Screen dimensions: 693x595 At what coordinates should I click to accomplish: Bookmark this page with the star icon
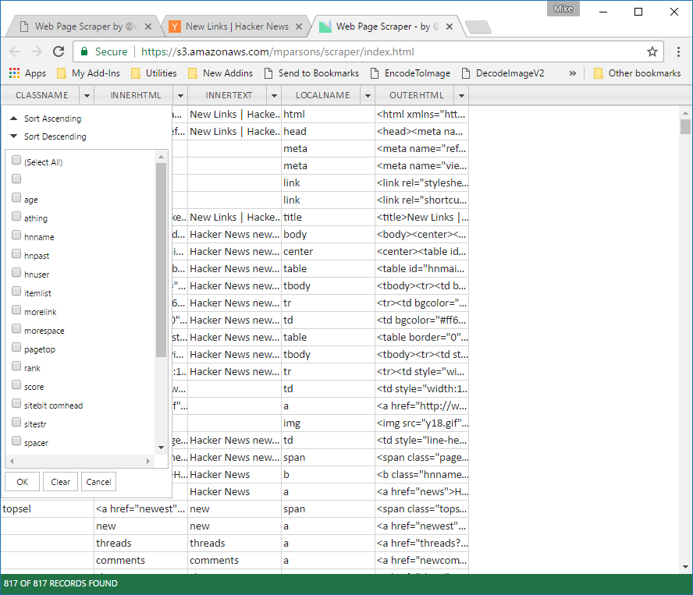pyautogui.click(x=652, y=51)
